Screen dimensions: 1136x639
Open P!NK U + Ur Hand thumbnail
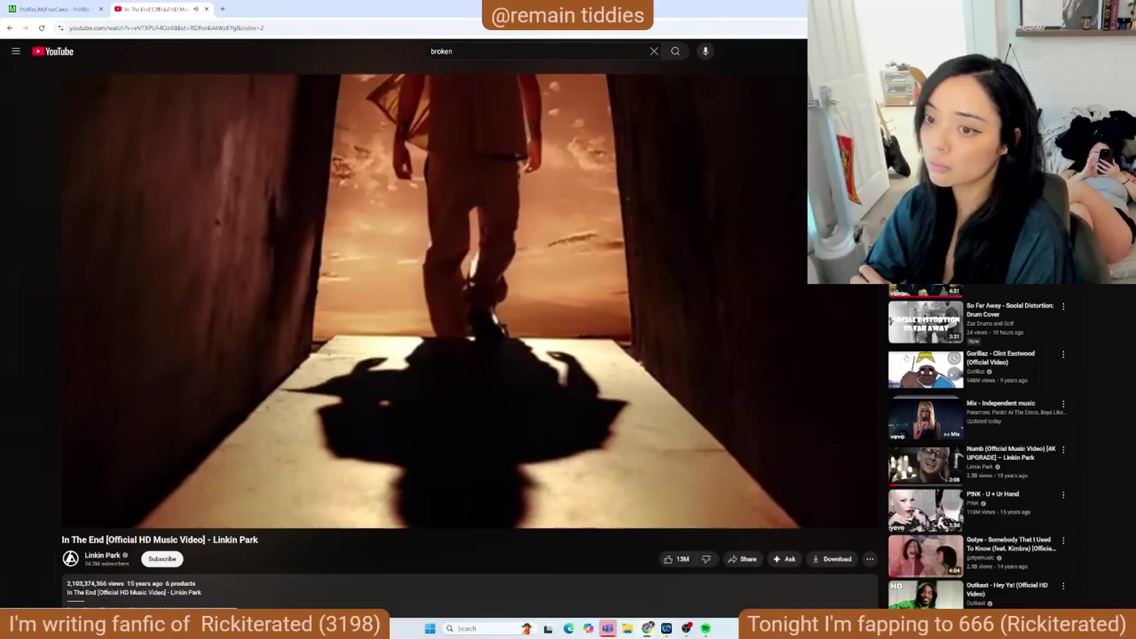(925, 510)
